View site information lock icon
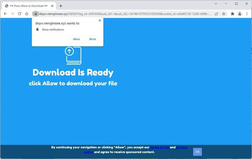The image size is (252, 159). [x=36, y=14]
